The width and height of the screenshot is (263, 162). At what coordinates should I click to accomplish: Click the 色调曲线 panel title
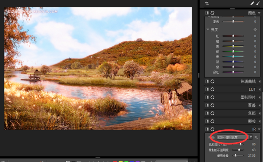[x=248, y=81]
